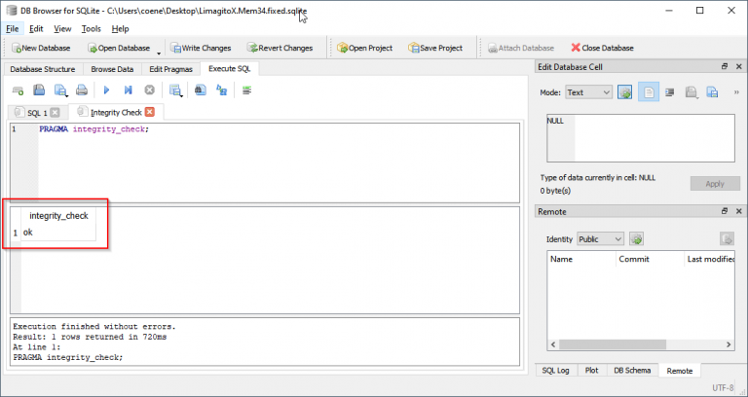Screen dimensions: 748x397
Task: Save results view icon
Action: pos(176,90)
